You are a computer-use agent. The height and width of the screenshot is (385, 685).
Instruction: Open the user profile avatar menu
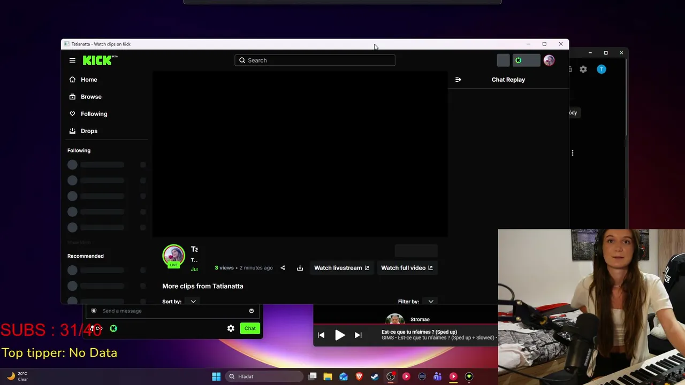point(549,60)
